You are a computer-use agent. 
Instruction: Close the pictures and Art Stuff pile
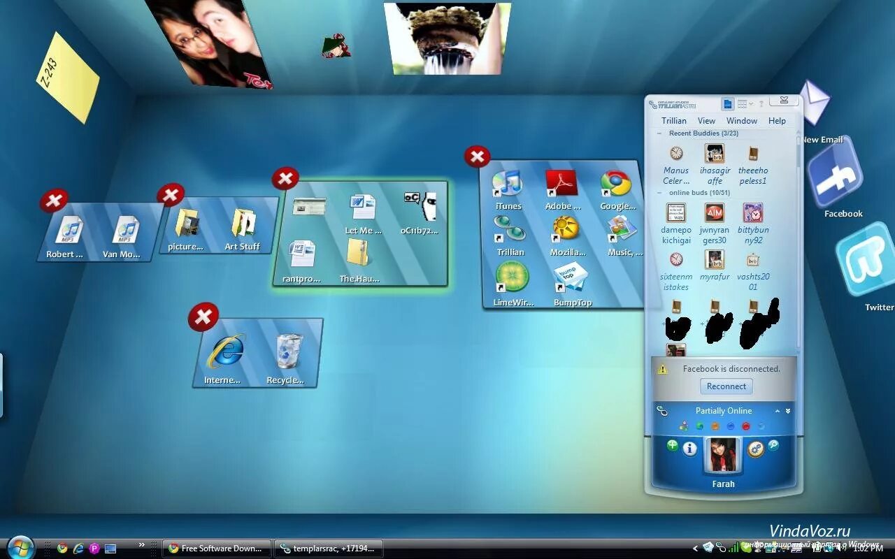[171, 195]
